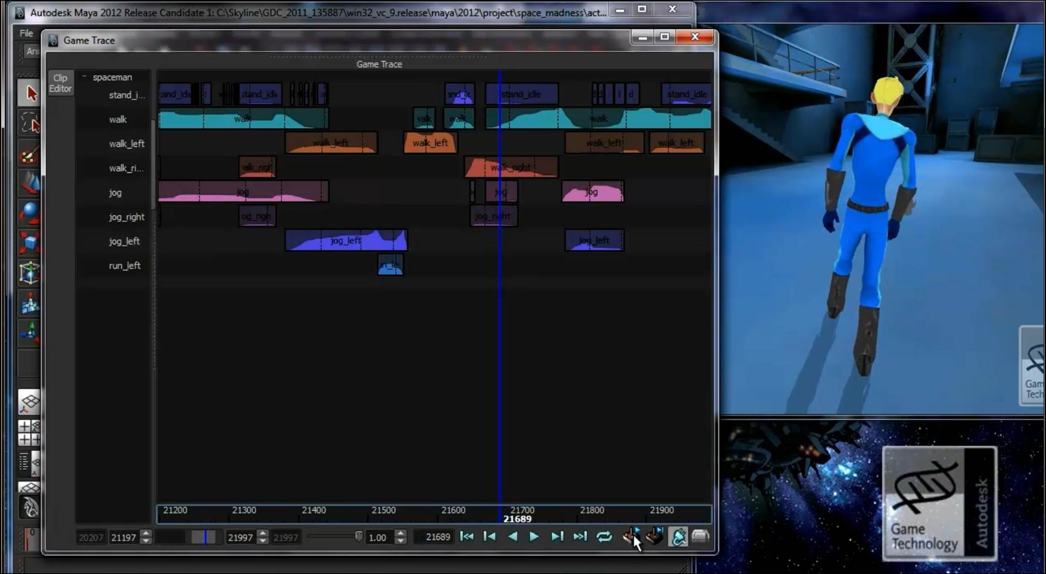Click the 21197 range start field

pyautogui.click(x=124, y=537)
